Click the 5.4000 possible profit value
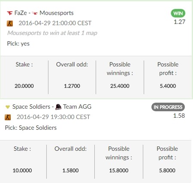Image resolution: width=193 pixels, height=183 pixels. [168, 86]
